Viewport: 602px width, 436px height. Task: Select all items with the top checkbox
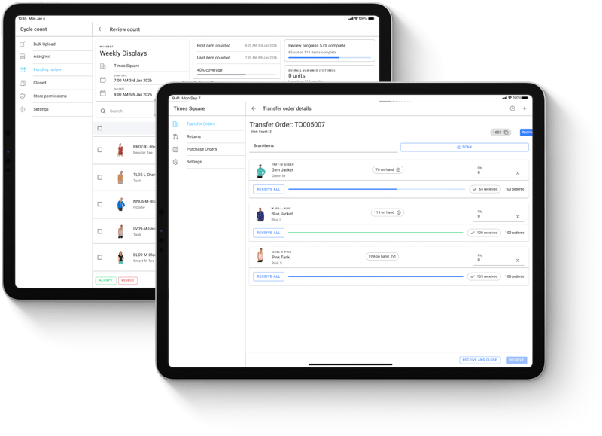(x=100, y=130)
